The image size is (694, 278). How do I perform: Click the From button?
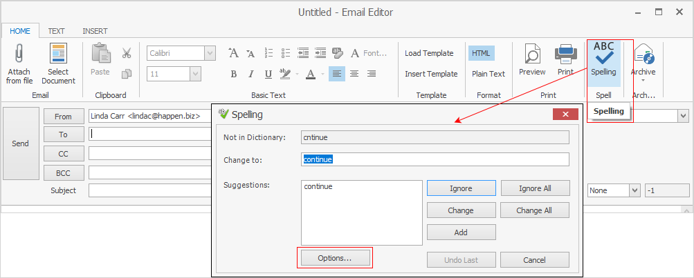63,117
